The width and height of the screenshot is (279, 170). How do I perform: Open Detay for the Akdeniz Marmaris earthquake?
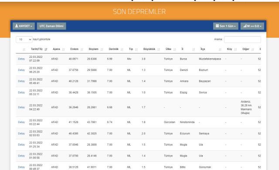(21, 107)
